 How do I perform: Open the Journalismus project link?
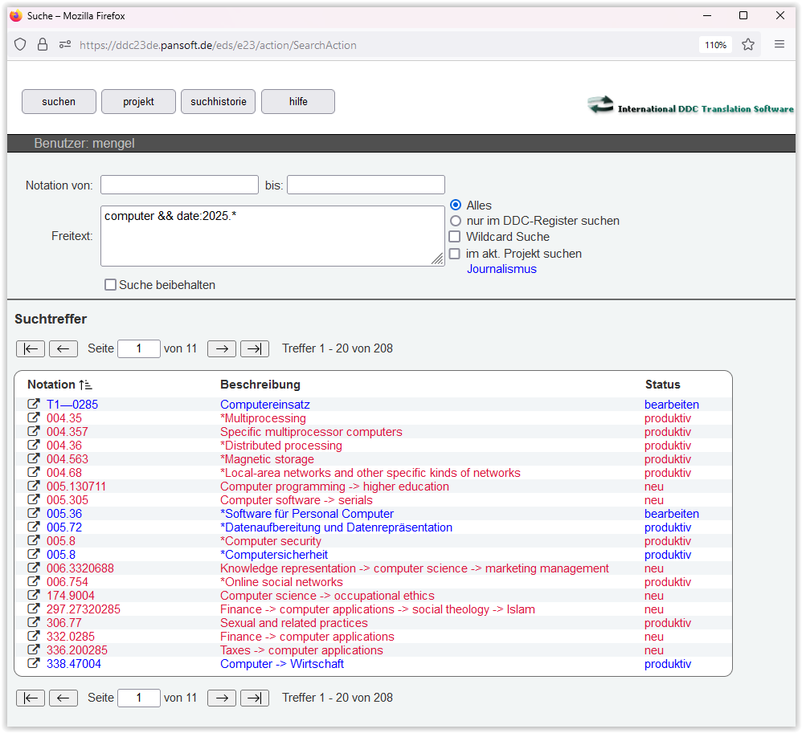coord(501,269)
